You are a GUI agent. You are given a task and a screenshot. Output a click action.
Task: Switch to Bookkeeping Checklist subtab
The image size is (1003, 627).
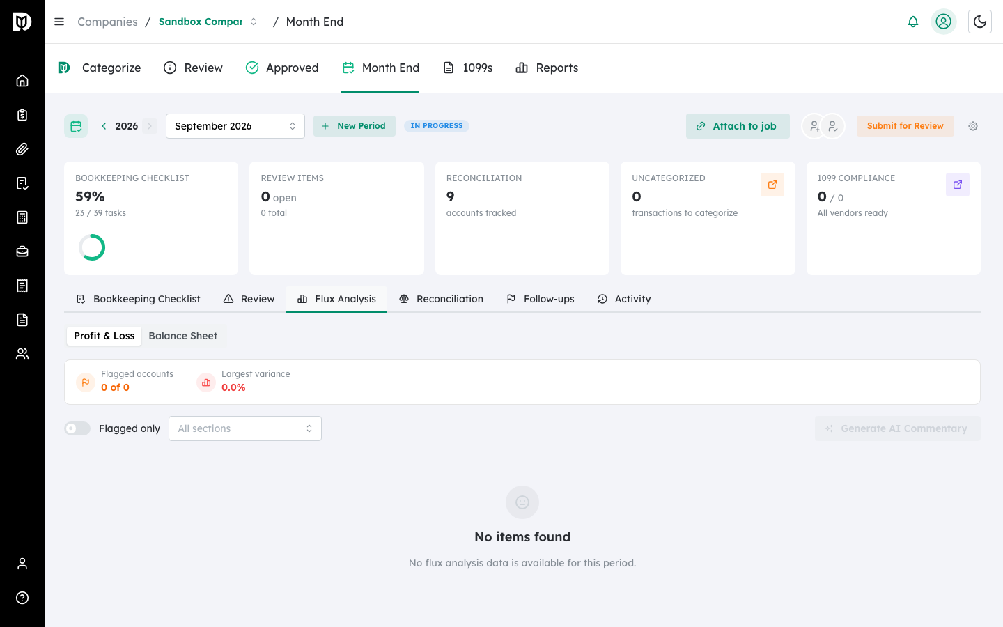(x=138, y=299)
